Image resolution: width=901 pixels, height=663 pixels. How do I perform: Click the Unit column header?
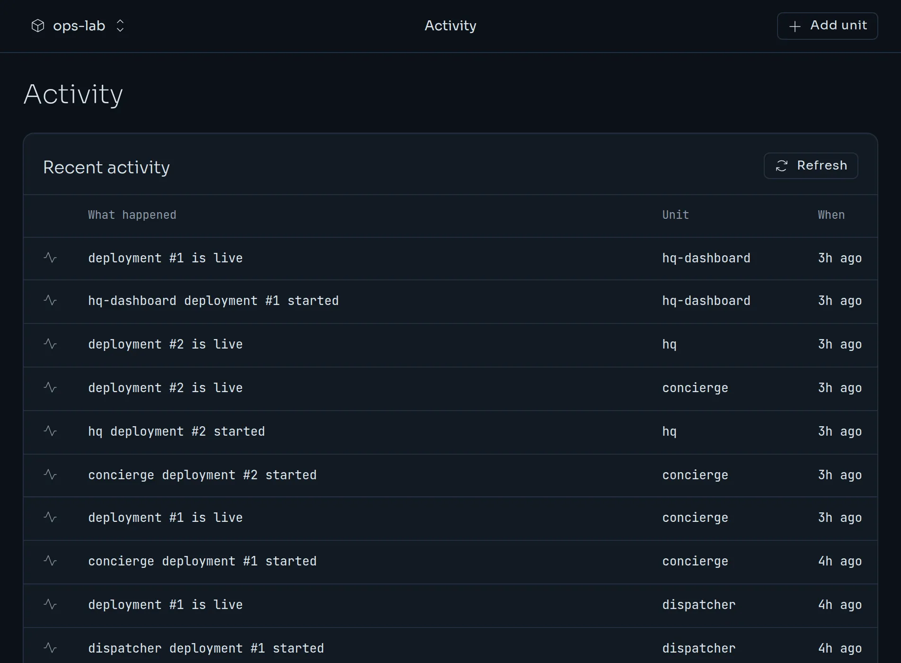[x=675, y=215]
